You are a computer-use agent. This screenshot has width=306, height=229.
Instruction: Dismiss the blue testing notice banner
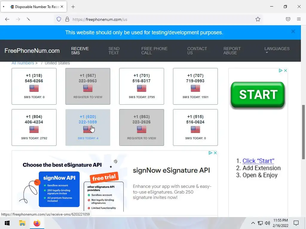point(293,31)
